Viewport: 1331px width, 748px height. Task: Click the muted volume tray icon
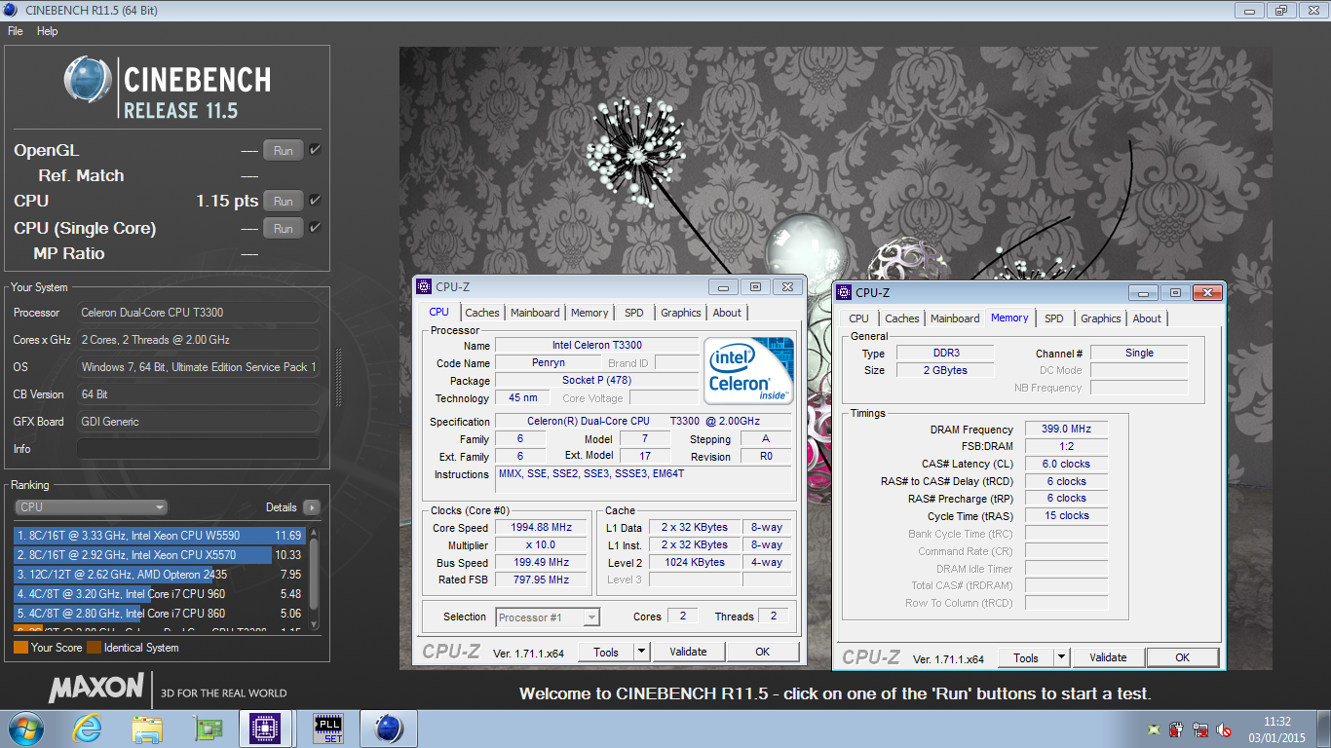[x=1226, y=729]
